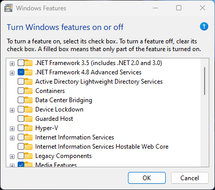
Task: Select '.NET Framework 4.8 Advanced Services' label
Action: [88, 72]
